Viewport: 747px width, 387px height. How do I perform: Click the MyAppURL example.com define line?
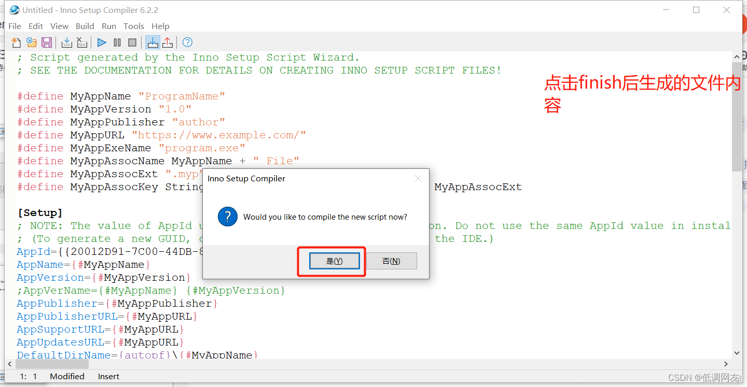click(x=161, y=135)
